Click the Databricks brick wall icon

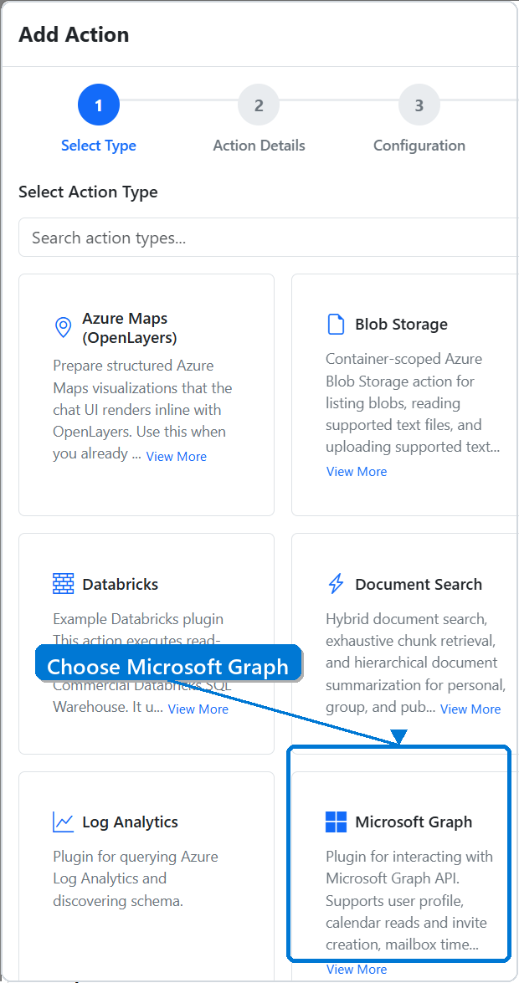pos(64,584)
